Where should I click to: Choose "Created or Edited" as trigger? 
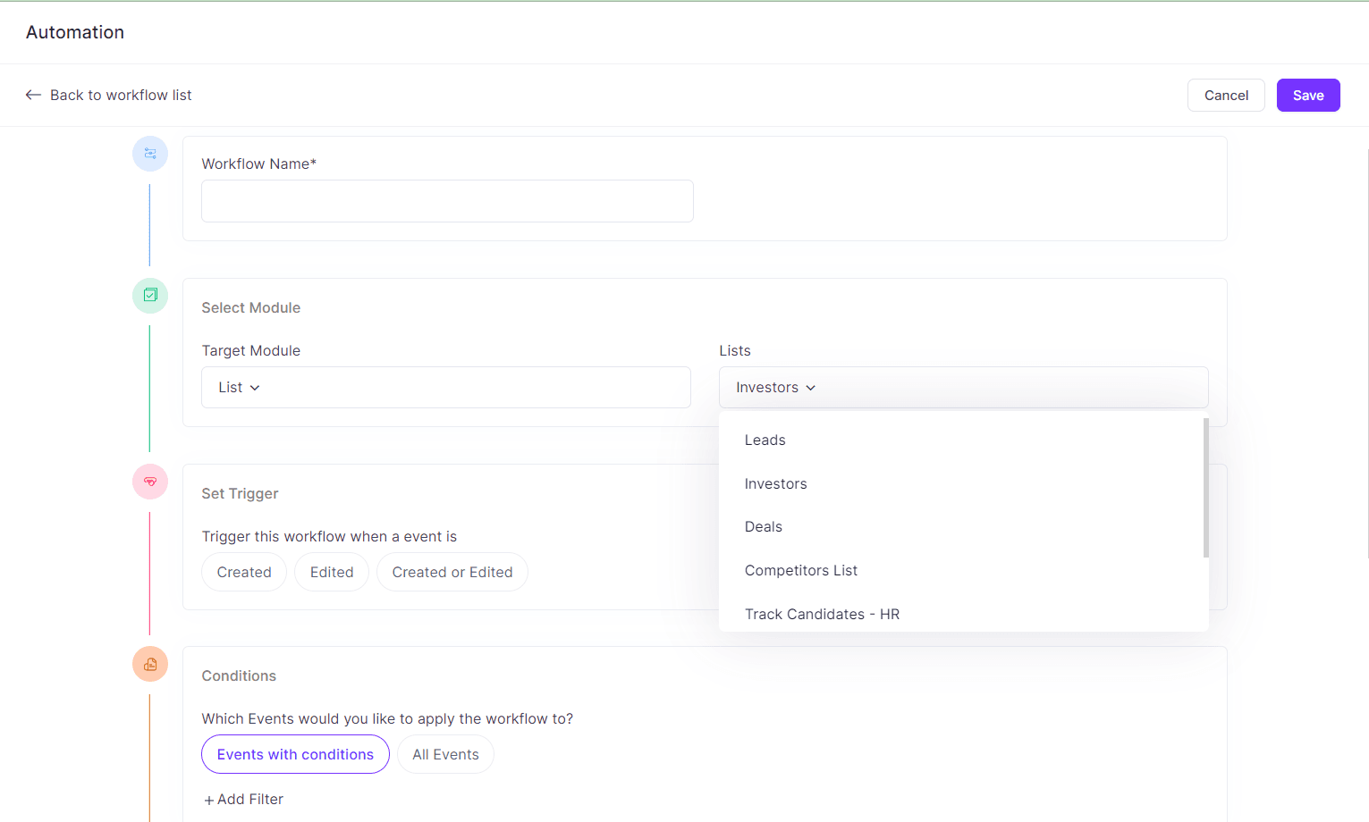(452, 572)
